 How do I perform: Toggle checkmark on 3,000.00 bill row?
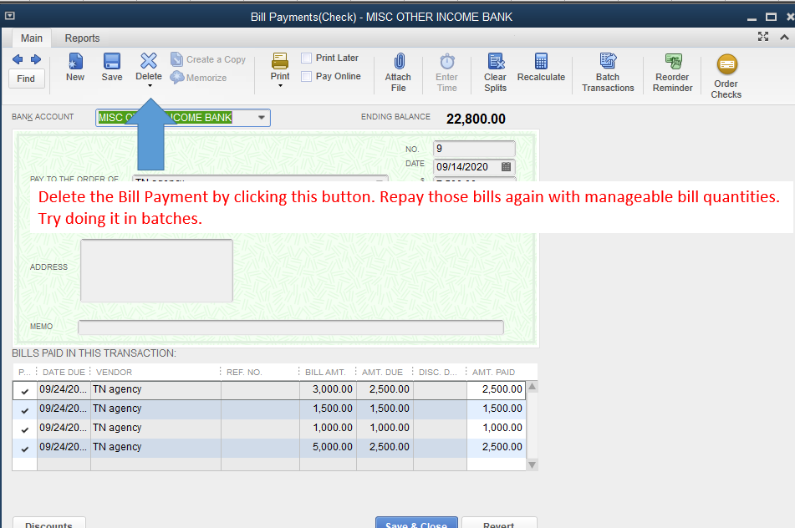point(25,391)
